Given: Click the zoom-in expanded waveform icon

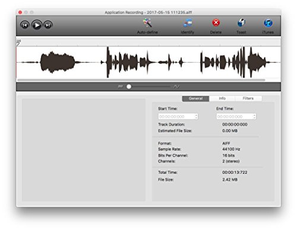Looking at the screenshot, I should tap(176, 87).
